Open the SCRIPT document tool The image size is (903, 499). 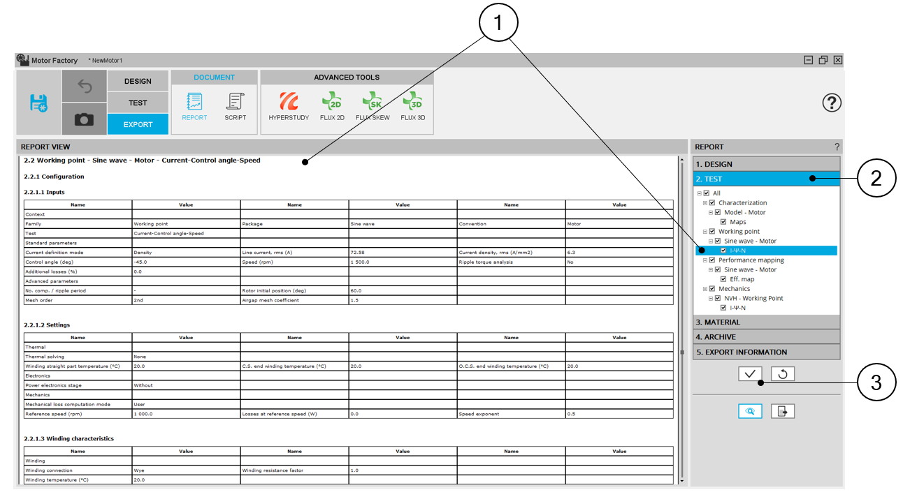click(x=236, y=107)
